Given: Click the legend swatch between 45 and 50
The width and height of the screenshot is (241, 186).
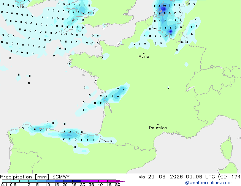Looking at the screenshot, I should (112, 181).
